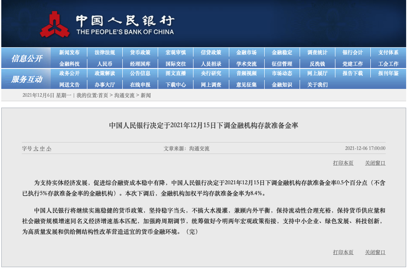Screen dimensions: 407x268
Task: Select 征信管理 navigation link
Action: pyautogui.click(x=282, y=64)
